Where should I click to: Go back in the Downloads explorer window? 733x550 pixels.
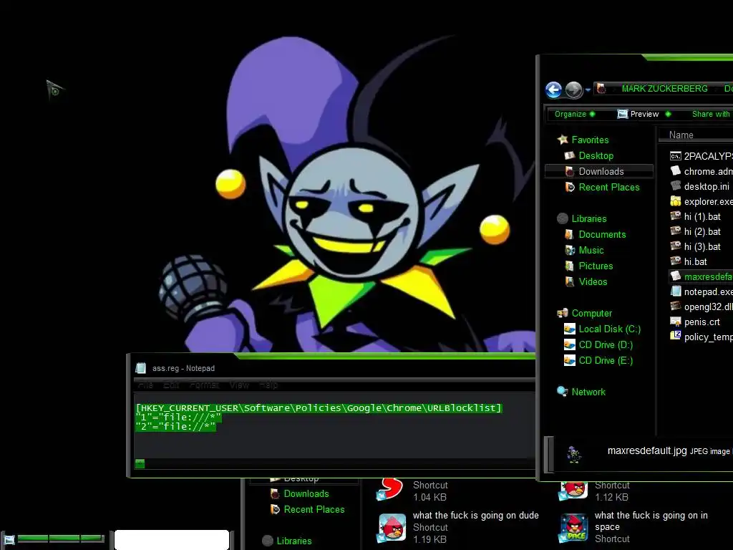pyautogui.click(x=553, y=90)
